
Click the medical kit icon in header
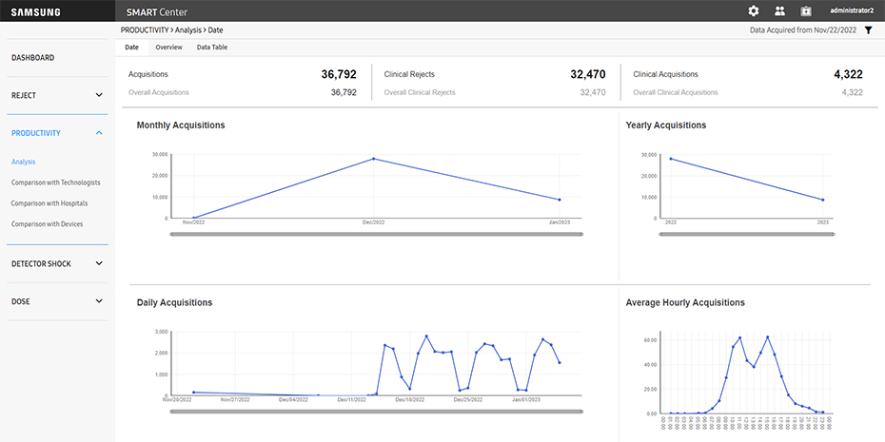[x=805, y=10]
